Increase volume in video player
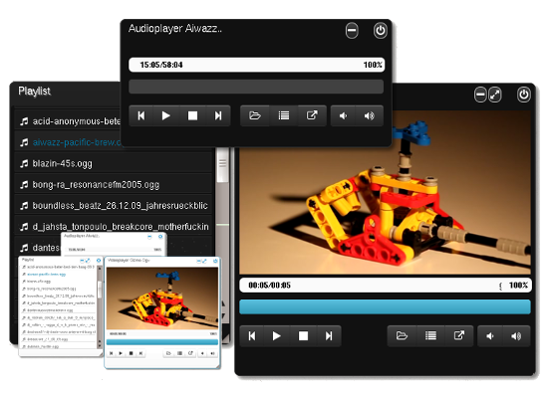Screen dimensions: 548x397 coord(516,336)
